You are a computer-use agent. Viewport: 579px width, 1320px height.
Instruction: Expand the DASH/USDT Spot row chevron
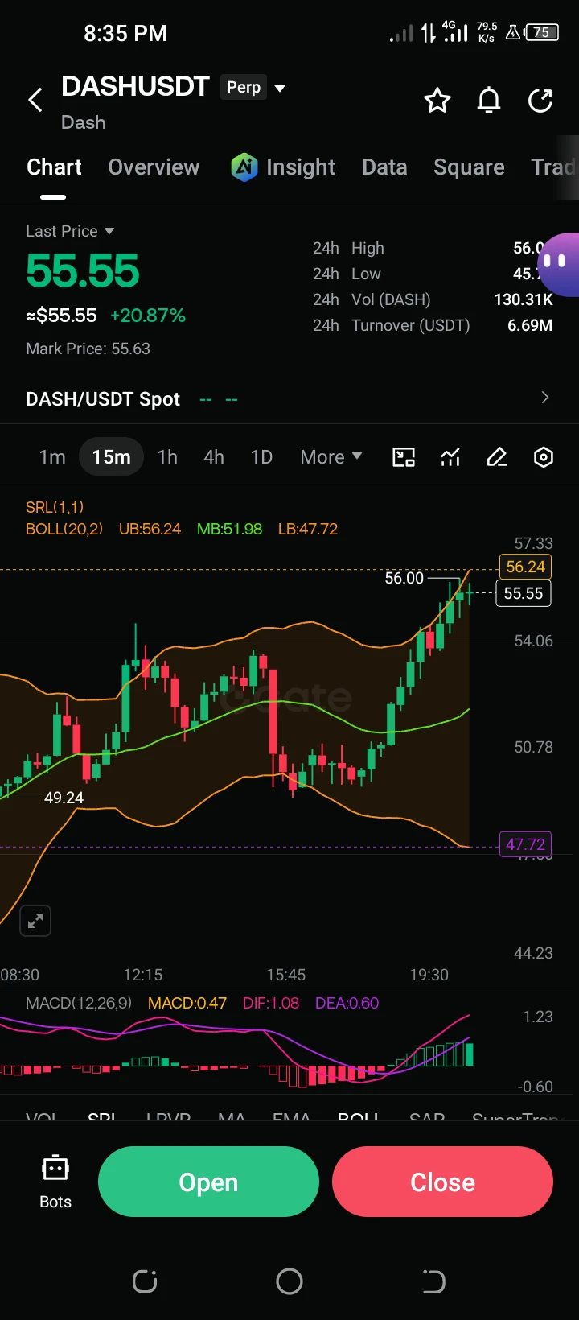point(545,398)
